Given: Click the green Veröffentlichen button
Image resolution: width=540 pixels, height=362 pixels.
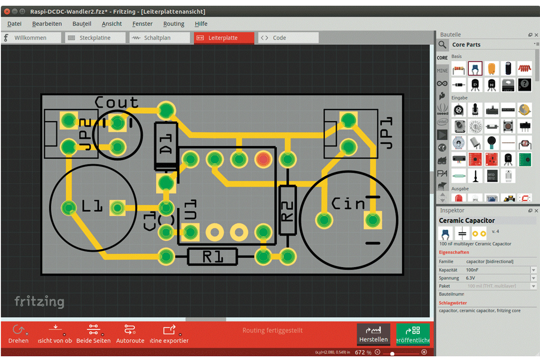Looking at the screenshot, I should [413, 334].
